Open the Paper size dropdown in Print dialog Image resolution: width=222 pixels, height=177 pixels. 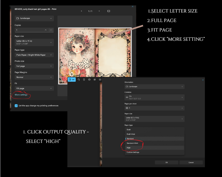point(34,42)
